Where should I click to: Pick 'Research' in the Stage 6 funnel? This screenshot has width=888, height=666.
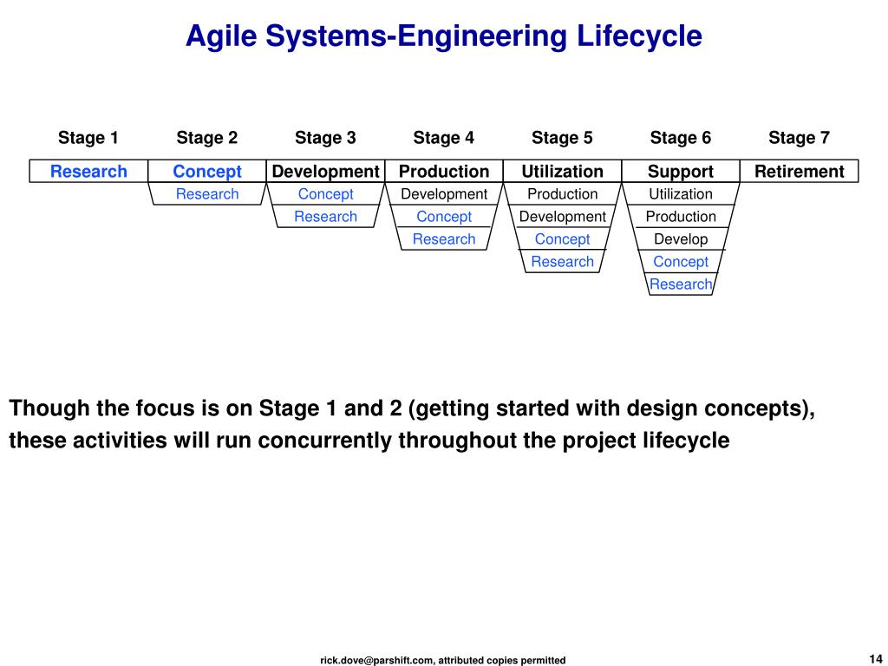point(681,284)
